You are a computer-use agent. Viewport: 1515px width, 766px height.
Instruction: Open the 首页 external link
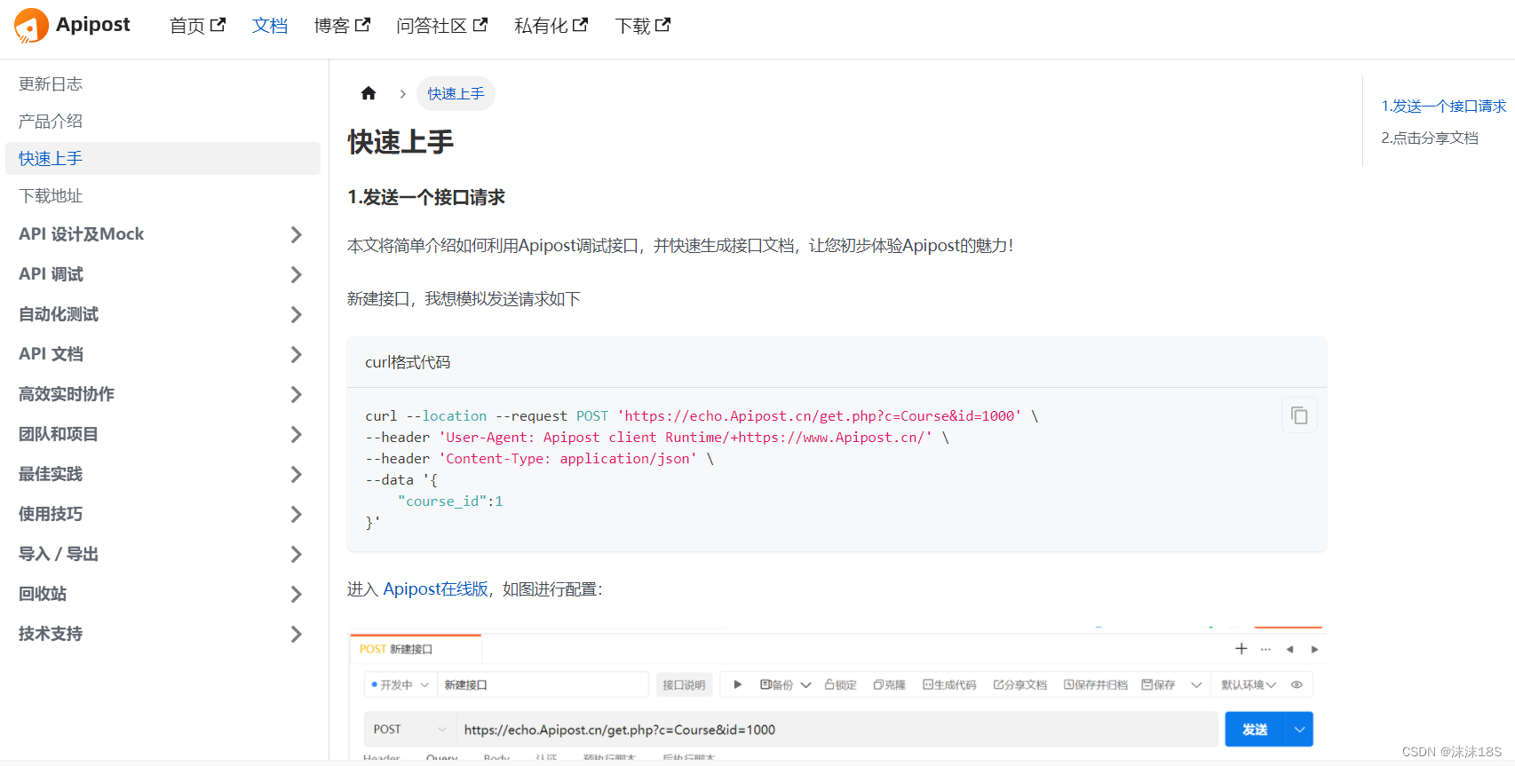[197, 26]
